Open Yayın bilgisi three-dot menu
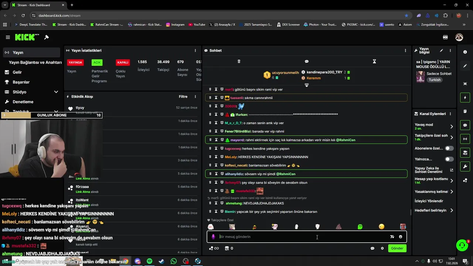The width and height of the screenshot is (473, 266). point(450,51)
